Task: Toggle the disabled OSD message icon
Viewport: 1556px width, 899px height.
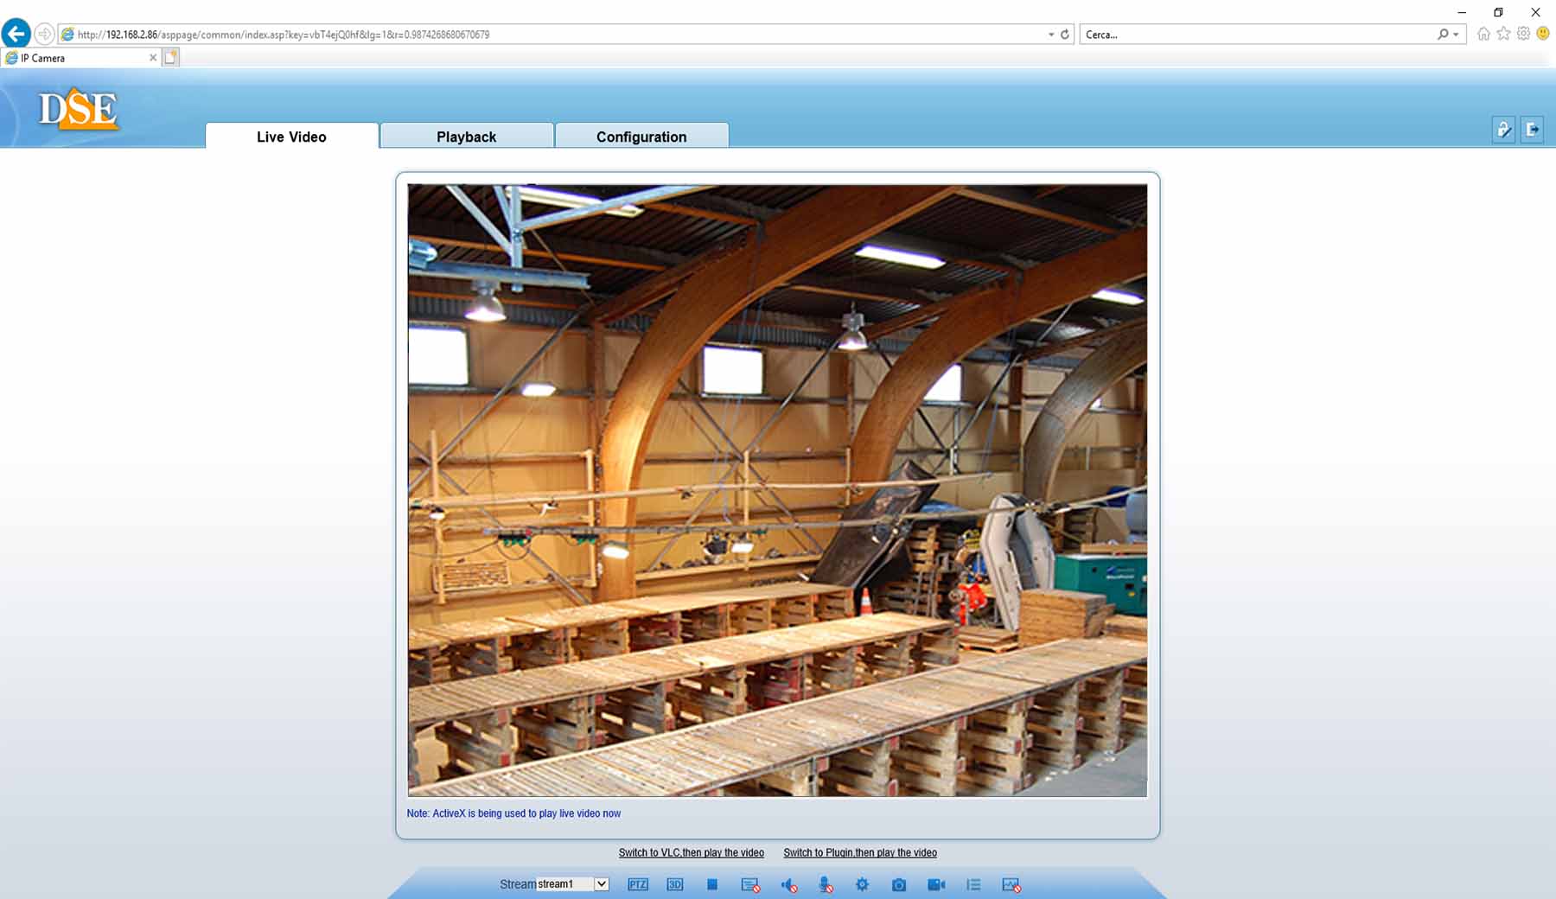Action: pyautogui.click(x=749, y=884)
